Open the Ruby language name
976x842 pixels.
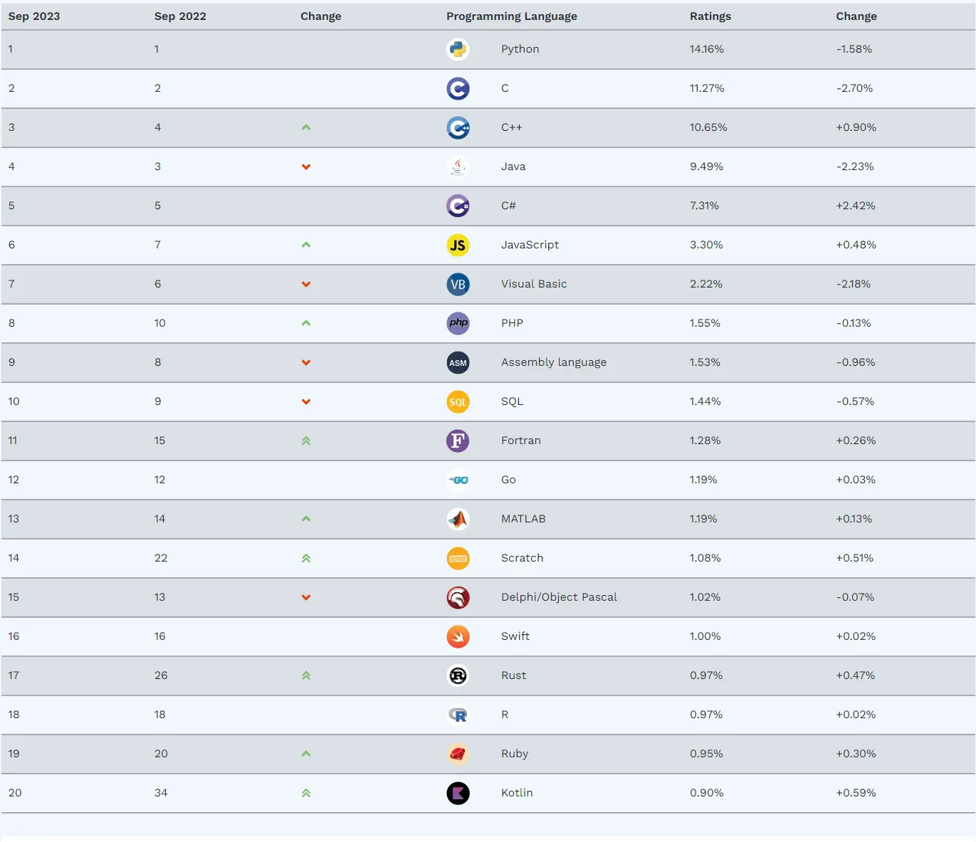pyautogui.click(x=515, y=754)
